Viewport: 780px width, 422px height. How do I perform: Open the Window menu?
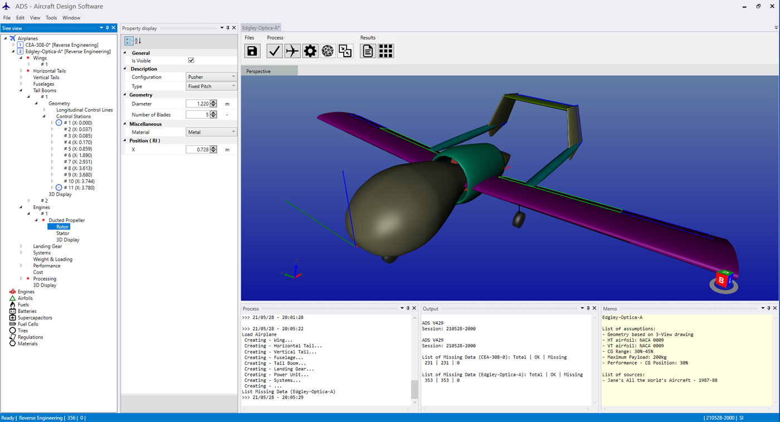click(71, 18)
